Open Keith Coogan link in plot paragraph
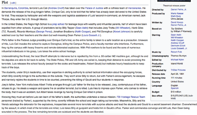Viewport: 197px width, 115px height. coord(83,31)
